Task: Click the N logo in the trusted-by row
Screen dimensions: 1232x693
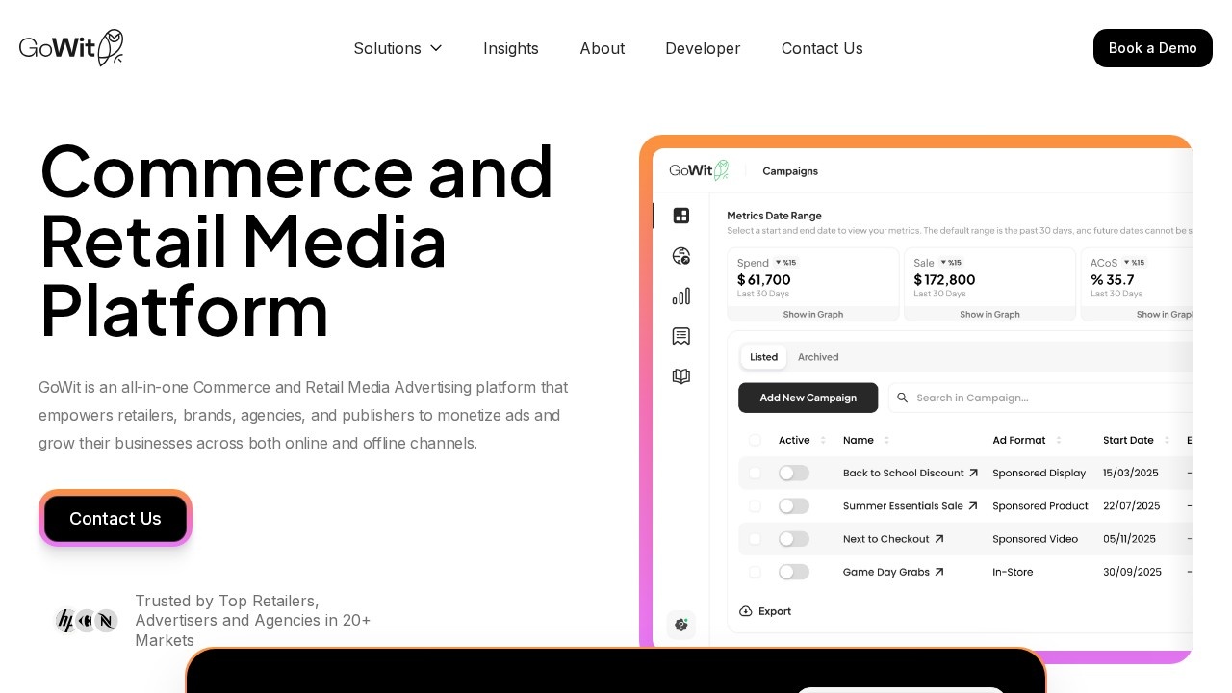Action: [106, 621]
